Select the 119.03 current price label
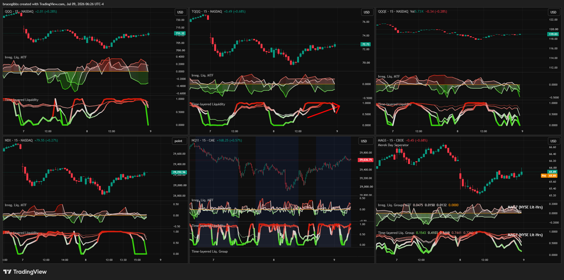This screenshot has height=280, width=564. click(x=553, y=34)
